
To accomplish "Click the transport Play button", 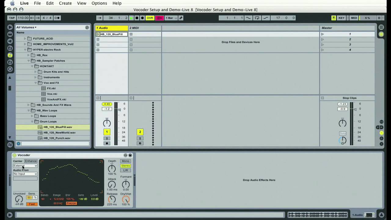I will click(131, 18).
